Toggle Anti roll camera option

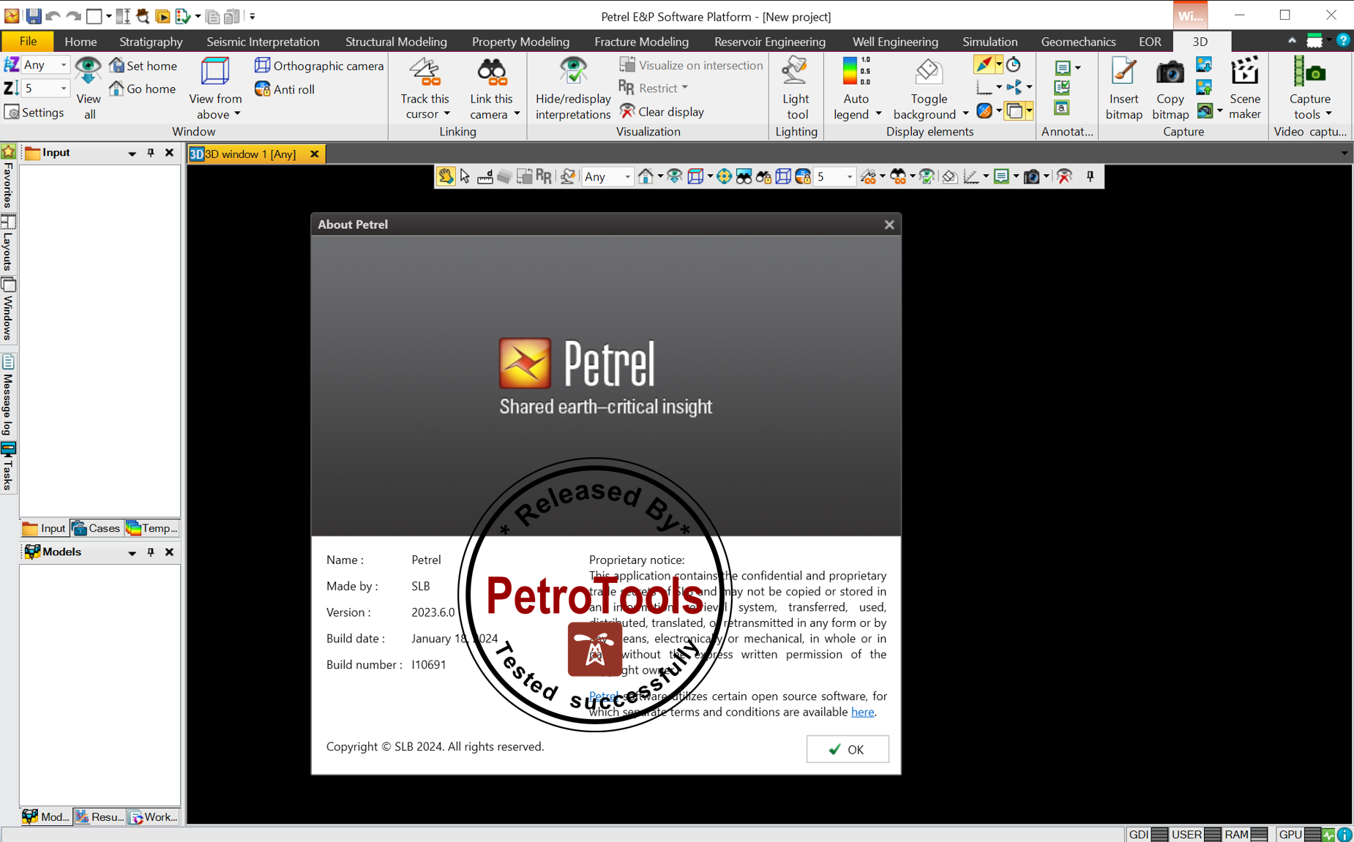285,89
